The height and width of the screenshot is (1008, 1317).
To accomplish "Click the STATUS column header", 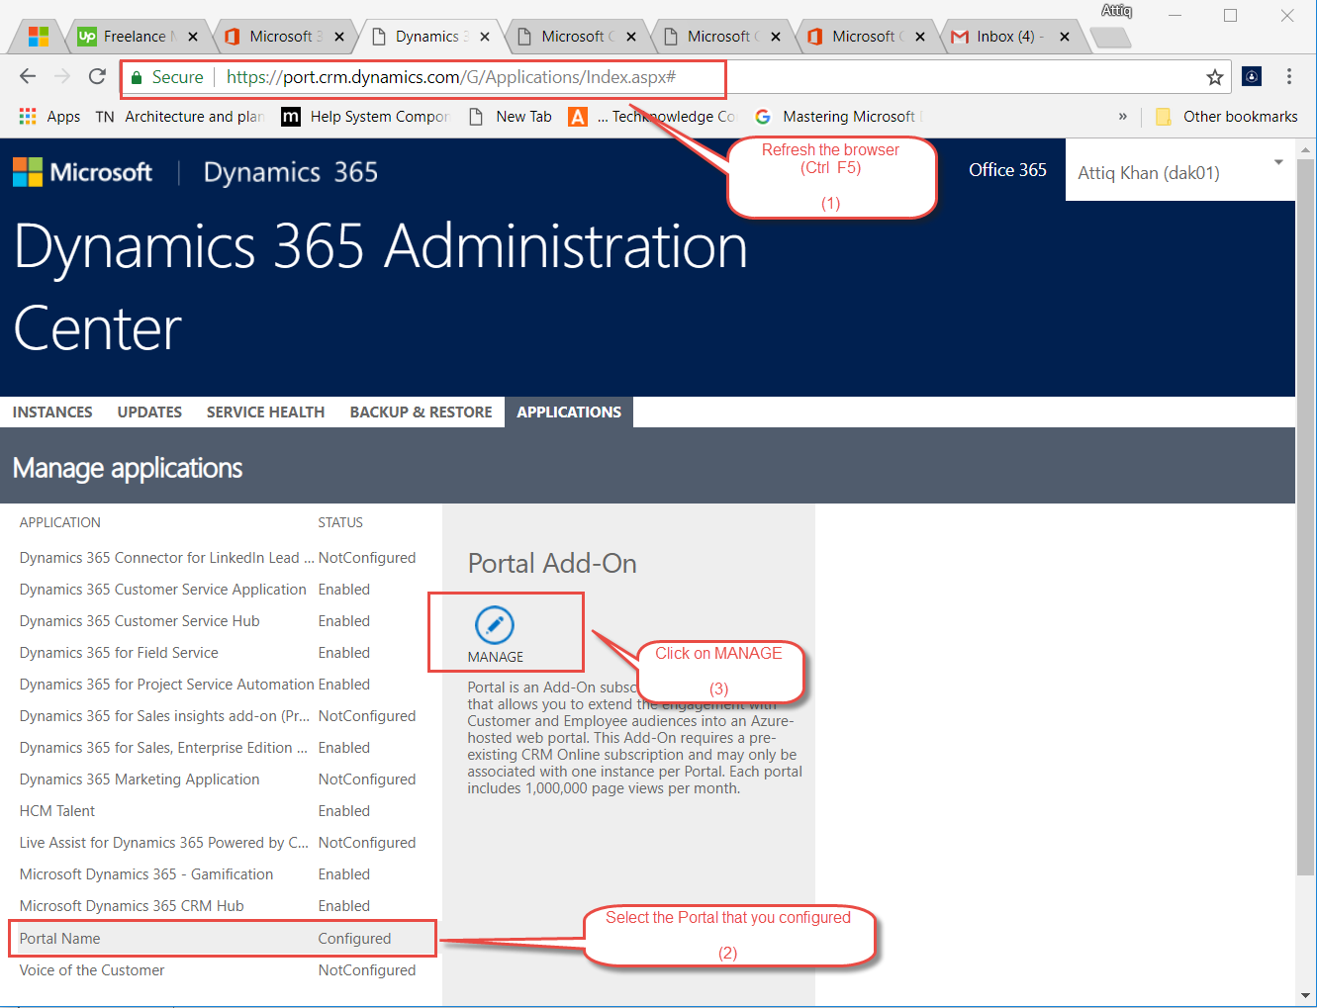I will pos(340,522).
